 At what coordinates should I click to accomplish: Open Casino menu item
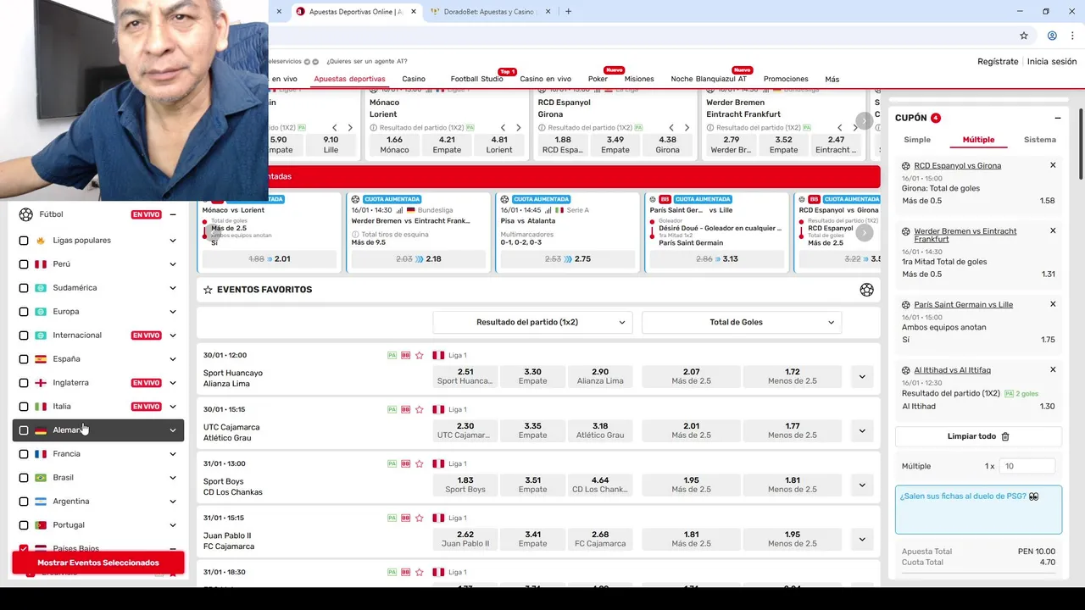(414, 79)
